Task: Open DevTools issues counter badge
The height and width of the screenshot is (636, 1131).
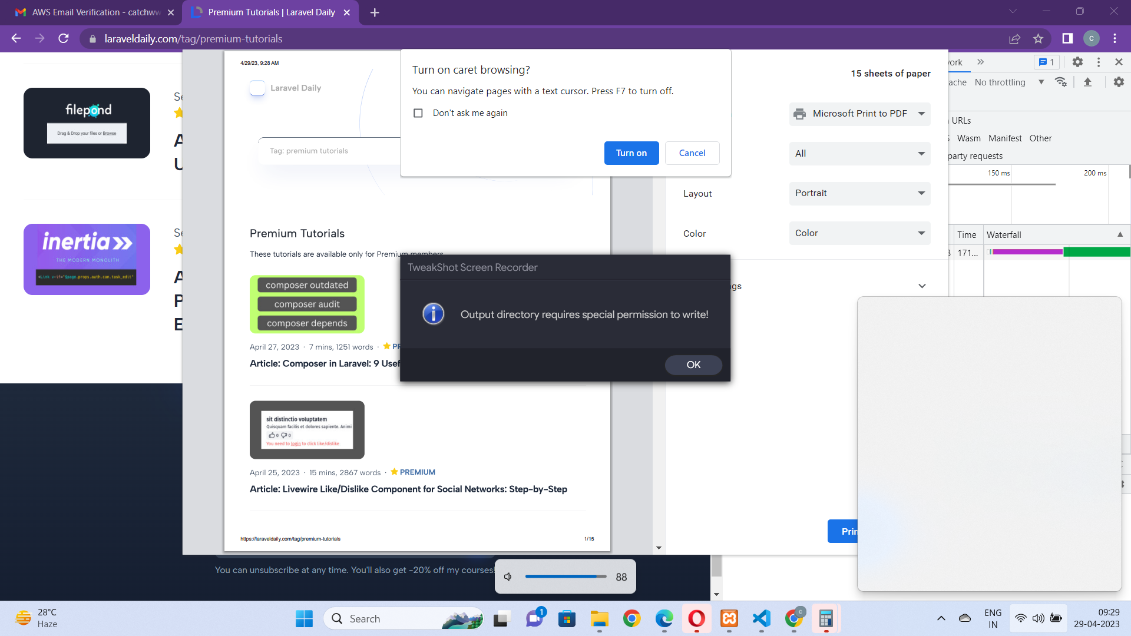Action: [x=1046, y=62]
